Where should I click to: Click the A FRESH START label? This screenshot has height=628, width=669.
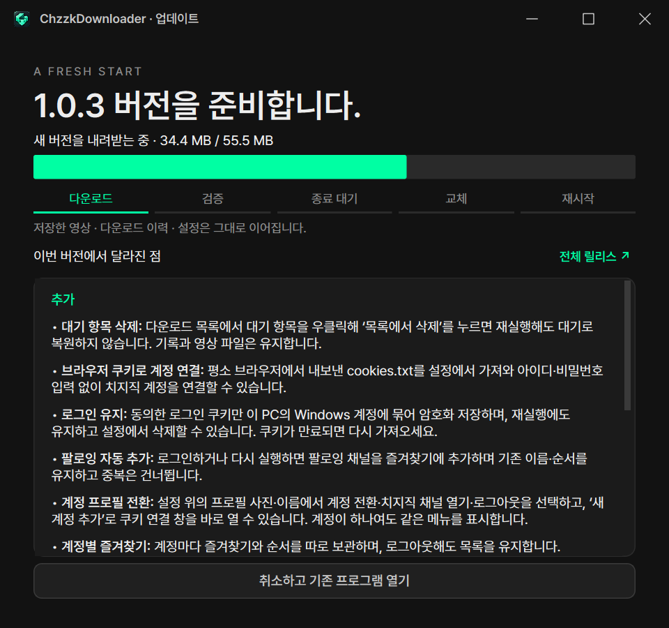pyautogui.click(x=88, y=71)
